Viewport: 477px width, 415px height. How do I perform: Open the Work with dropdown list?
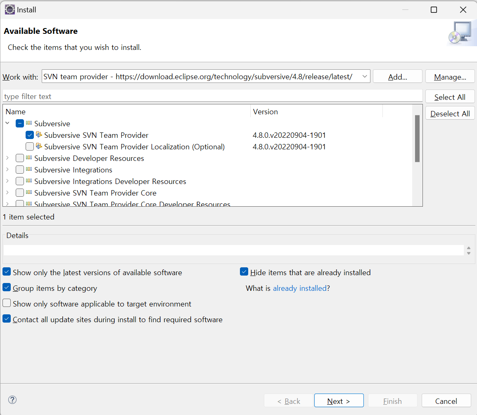coord(365,76)
